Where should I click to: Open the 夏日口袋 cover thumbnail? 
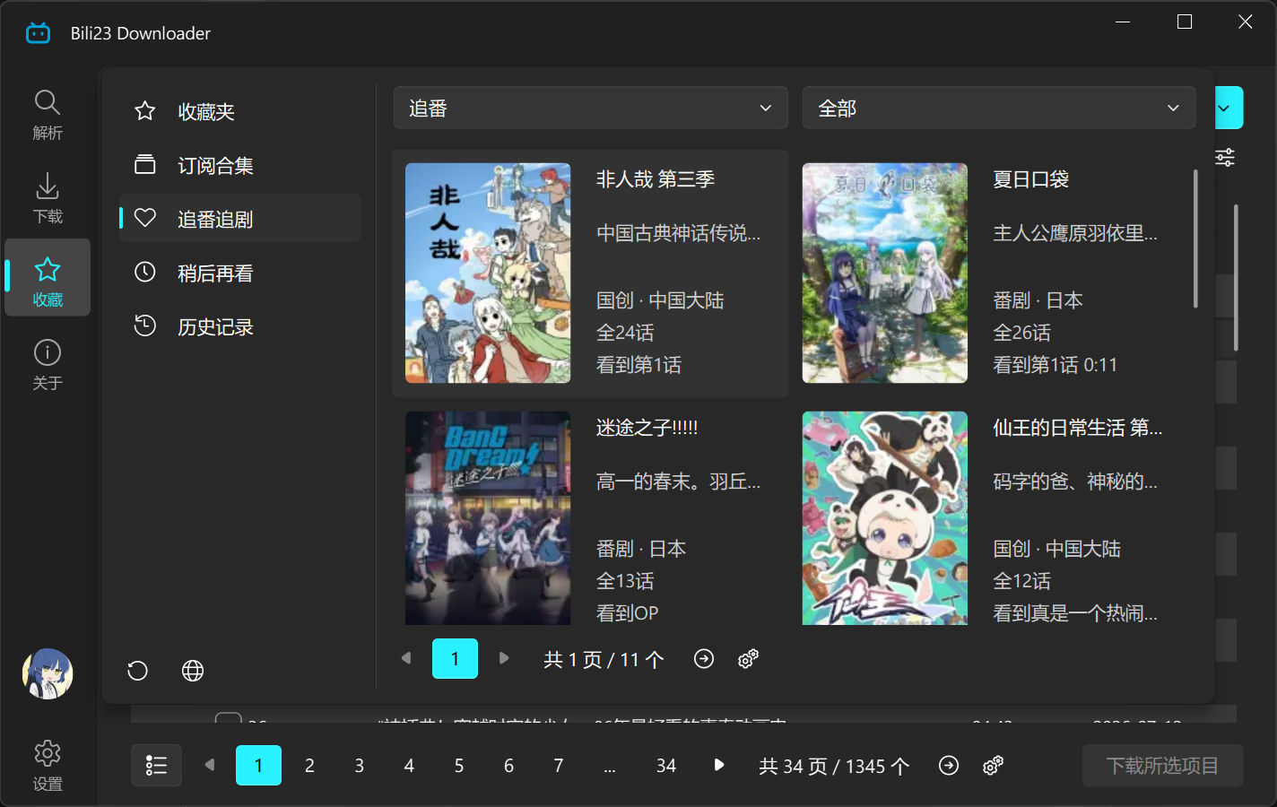(x=884, y=273)
